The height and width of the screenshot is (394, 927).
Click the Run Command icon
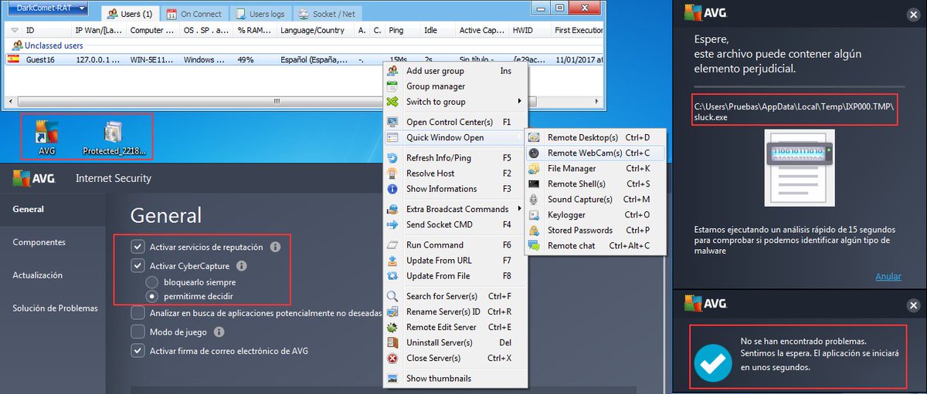pos(392,245)
